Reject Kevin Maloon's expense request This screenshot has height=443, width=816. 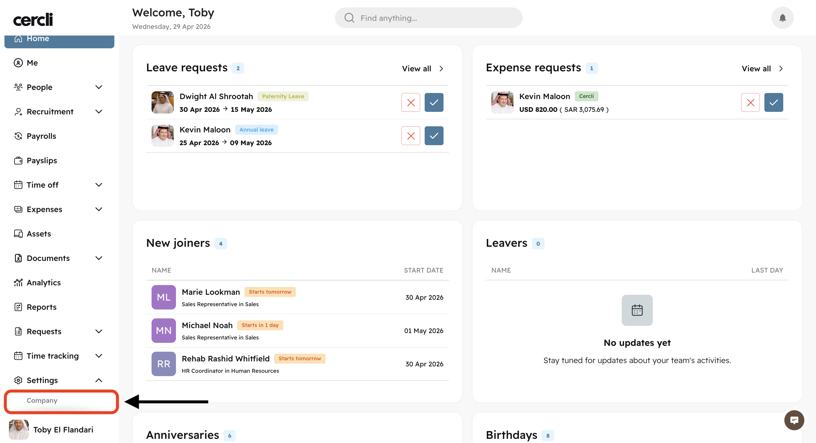[x=750, y=102]
